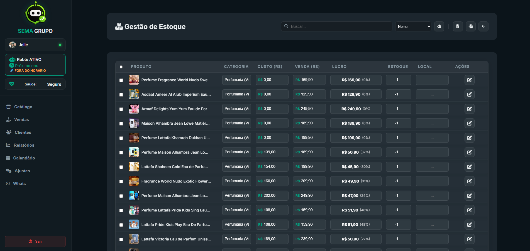Viewport: 530px width, 251px height.
Task: Expand category dropdown for Perfume Lattafa Khamrah Dukhan
Action: [237, 138]
